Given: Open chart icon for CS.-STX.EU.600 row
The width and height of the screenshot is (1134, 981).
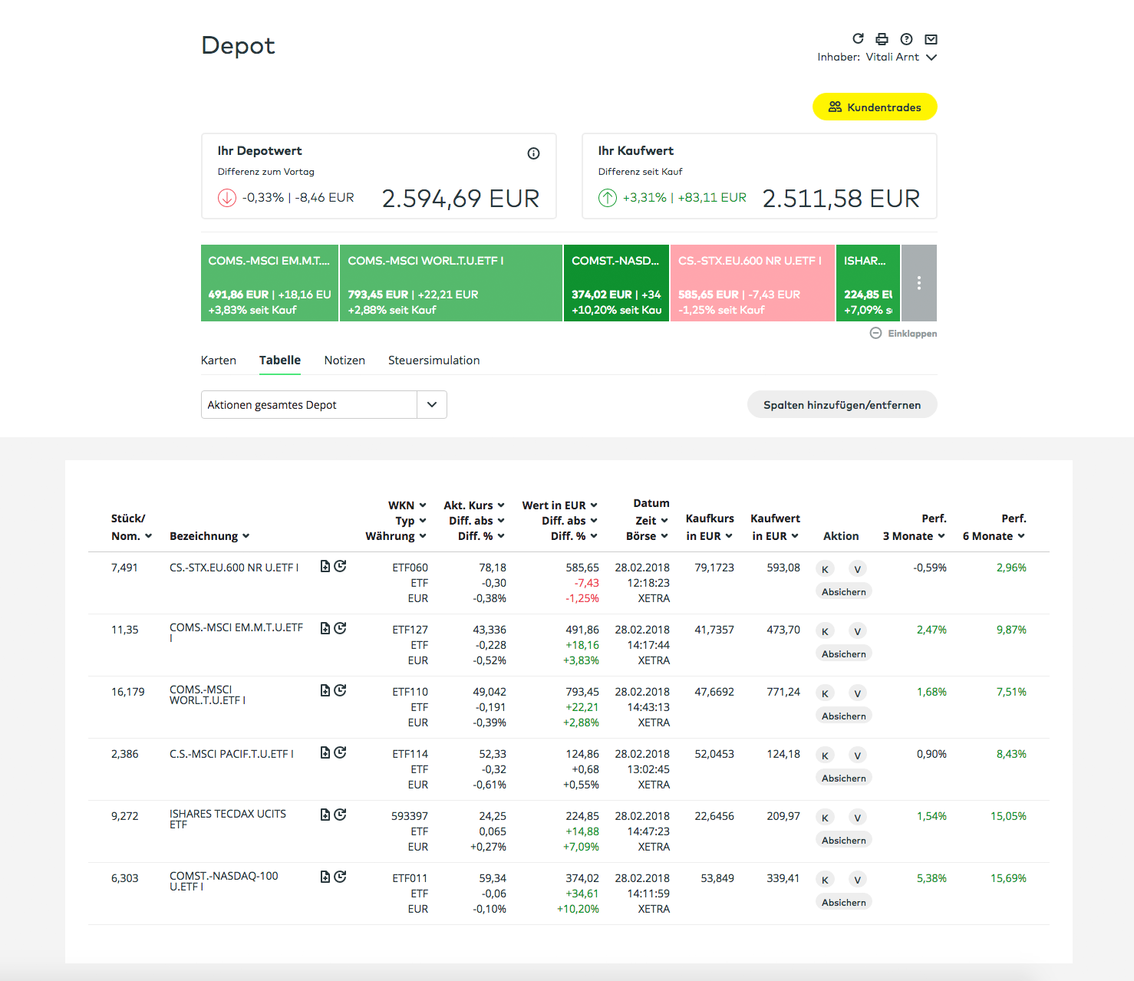Looking at the screenshot, I should pyautogui.click(x=341, y=566).
